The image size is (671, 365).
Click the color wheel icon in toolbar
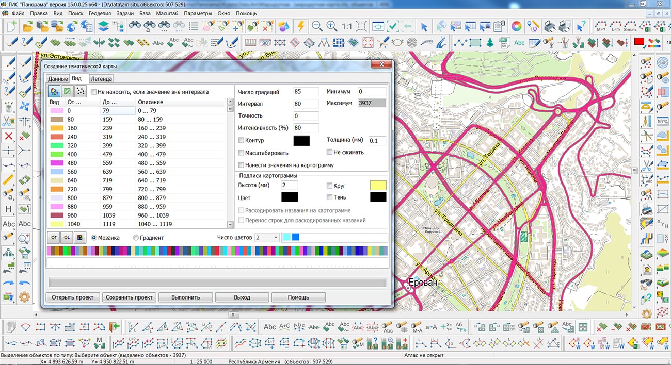pyautogui.click(x=516, y=26)
